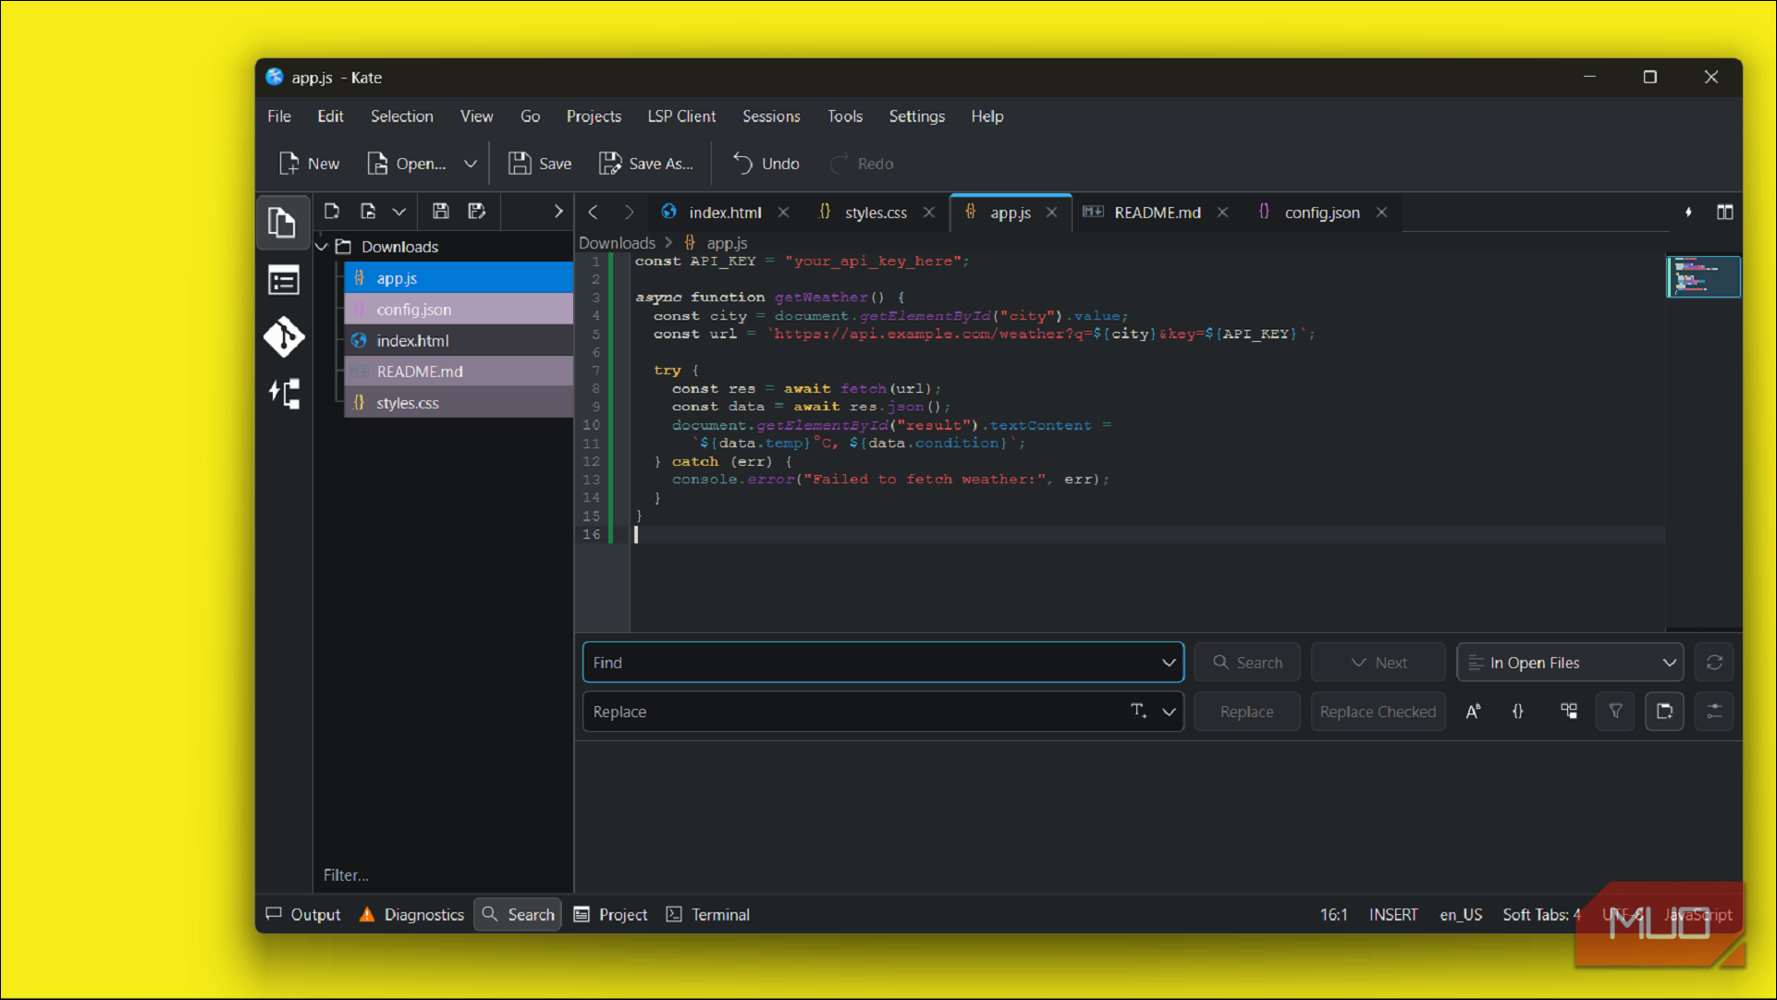Toggle regular expression search option
Viewport: 1777px width, 1000px height.
[x=1518, y=712]
